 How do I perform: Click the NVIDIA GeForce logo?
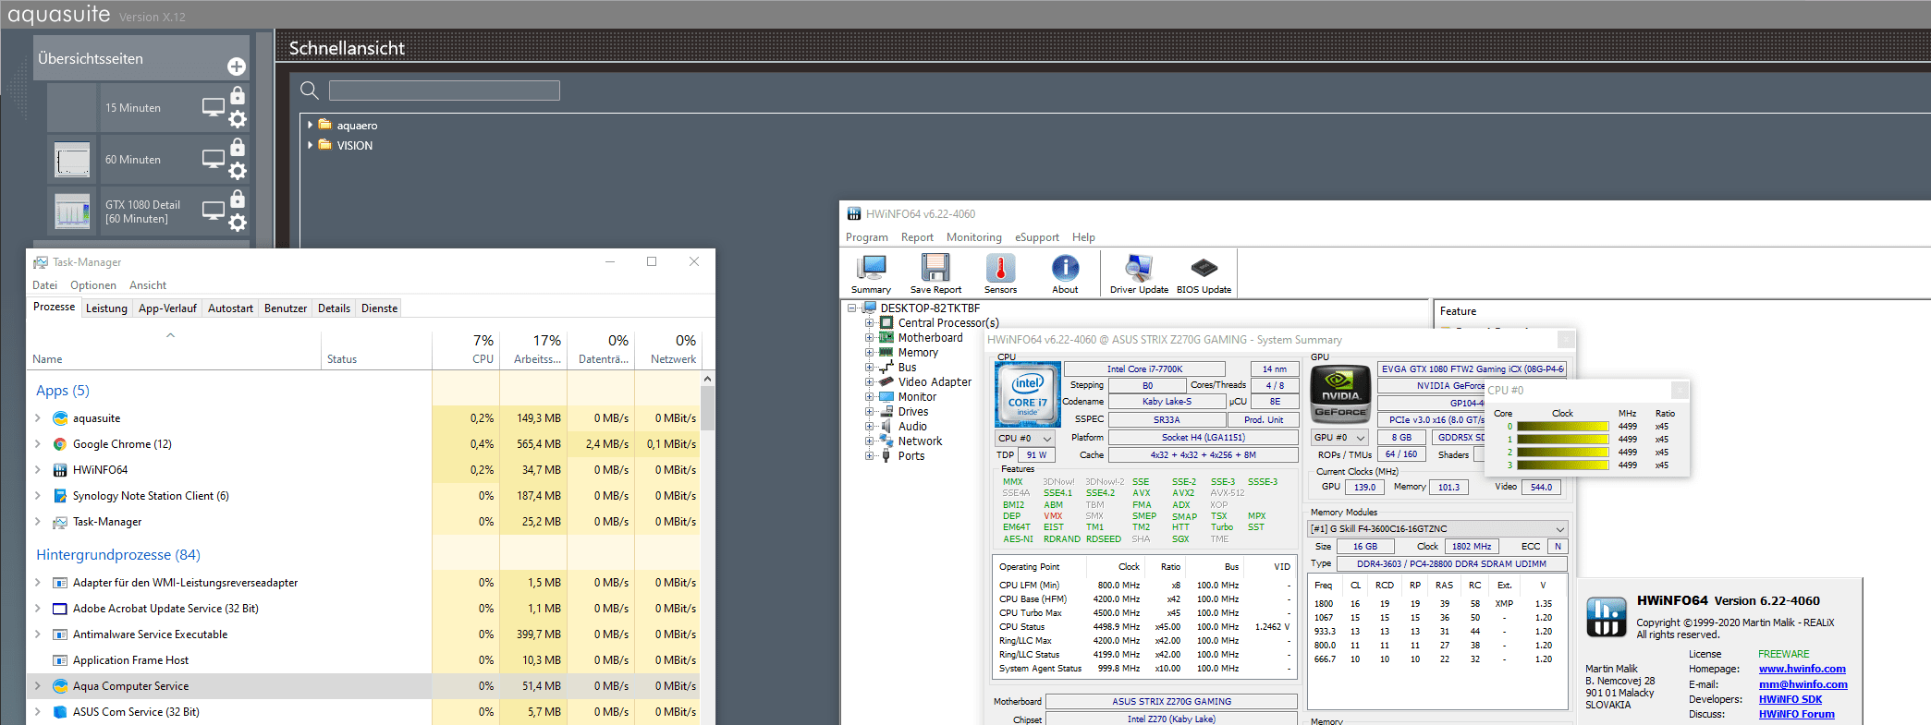pos(1340,393)
